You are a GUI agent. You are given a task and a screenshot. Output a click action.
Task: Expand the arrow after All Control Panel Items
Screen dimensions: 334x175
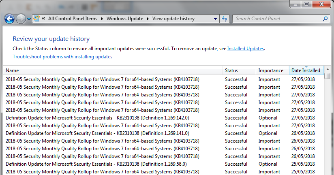(102, 19)
